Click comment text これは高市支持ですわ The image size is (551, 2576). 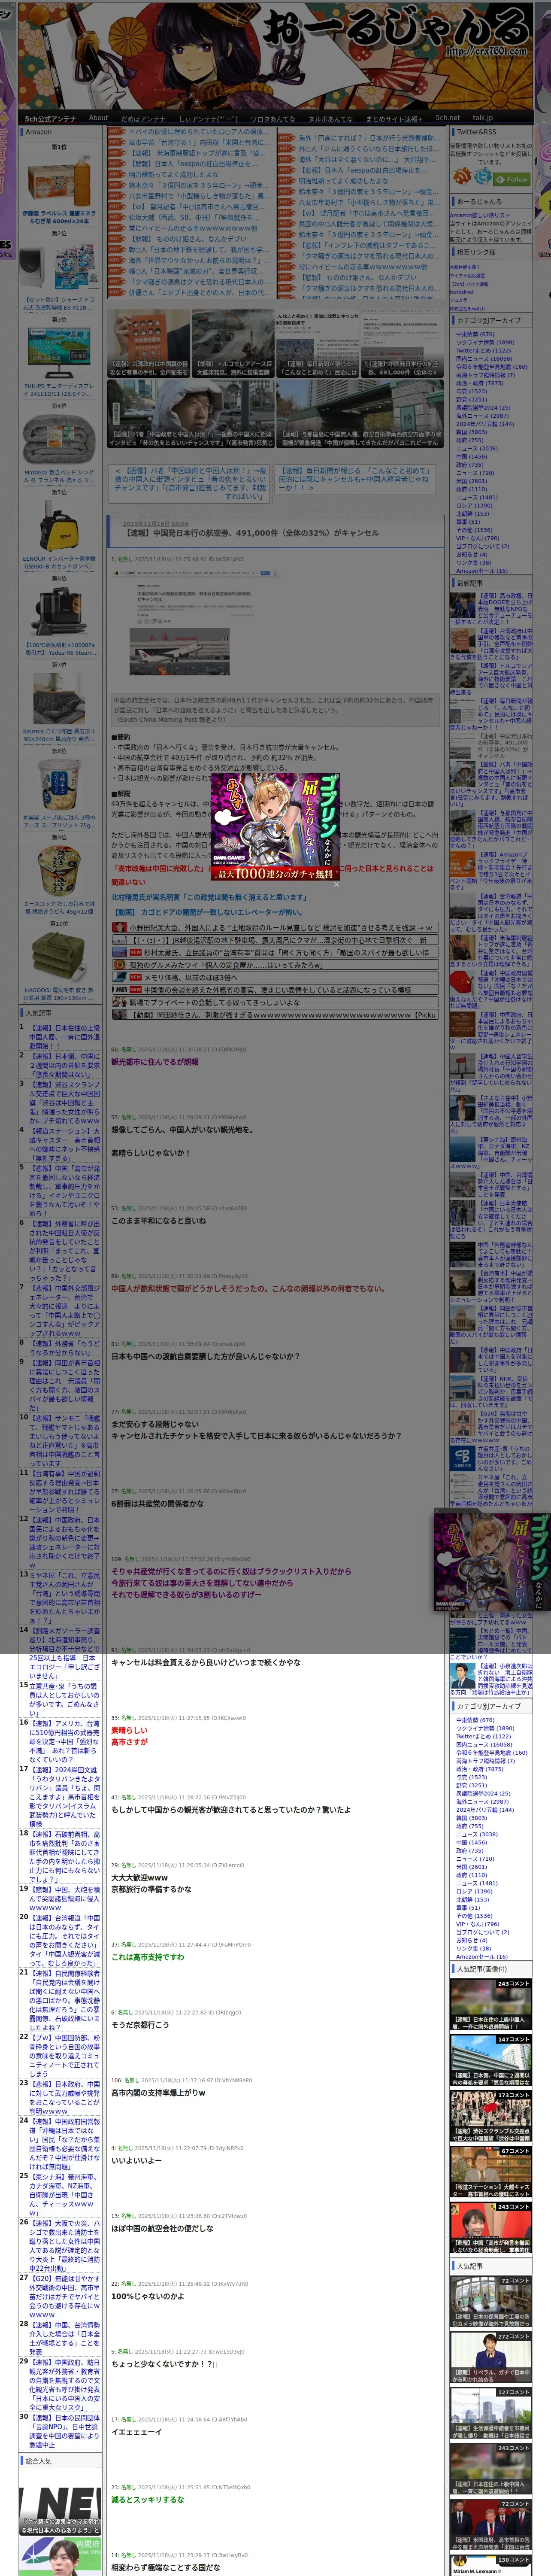coord(147,1957)
